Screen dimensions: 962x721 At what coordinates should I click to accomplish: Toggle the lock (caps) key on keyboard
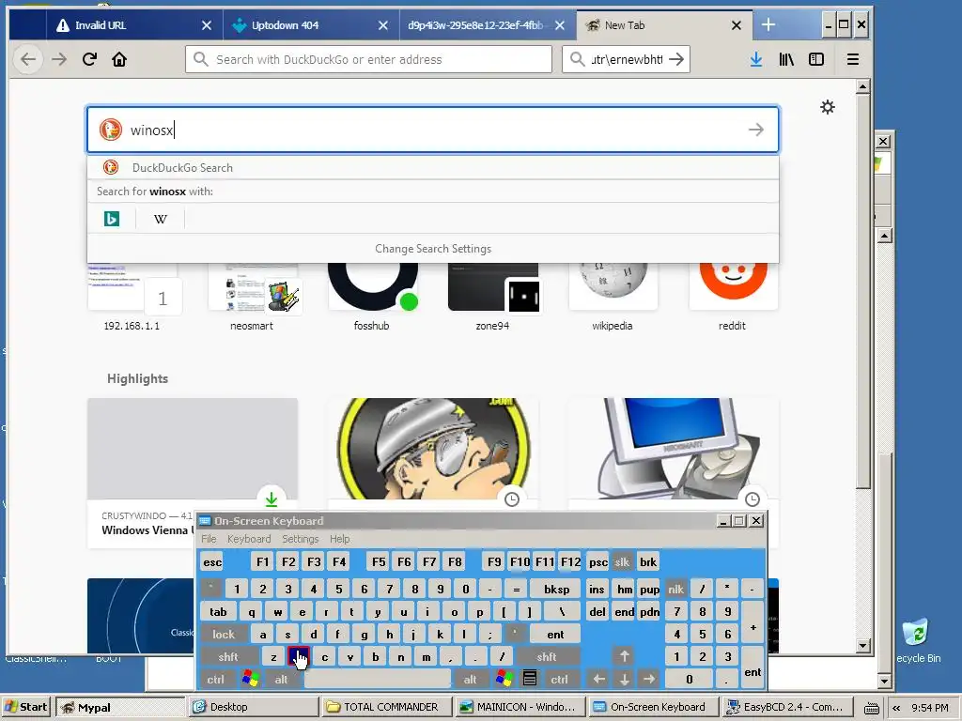(x=224, y=634)
